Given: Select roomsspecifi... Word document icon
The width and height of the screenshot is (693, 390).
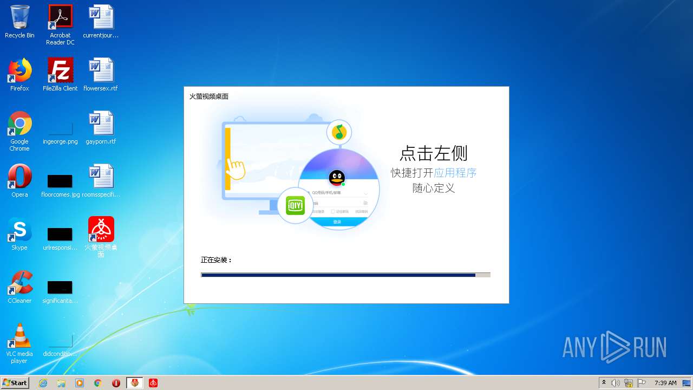Looking at the screenshot, I should pos(101,181).
